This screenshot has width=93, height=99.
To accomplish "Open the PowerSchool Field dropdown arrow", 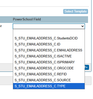I will pyautogui.click(x=82, y=26).
